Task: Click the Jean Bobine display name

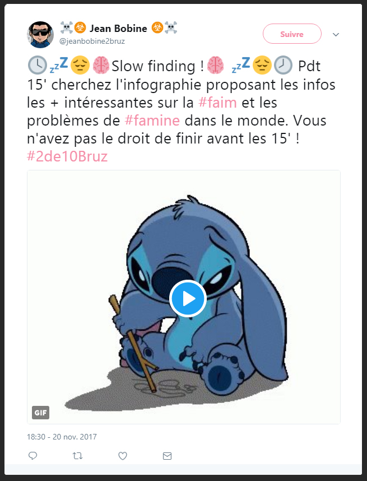Action: pyautogui.click(x=118, y=29)
